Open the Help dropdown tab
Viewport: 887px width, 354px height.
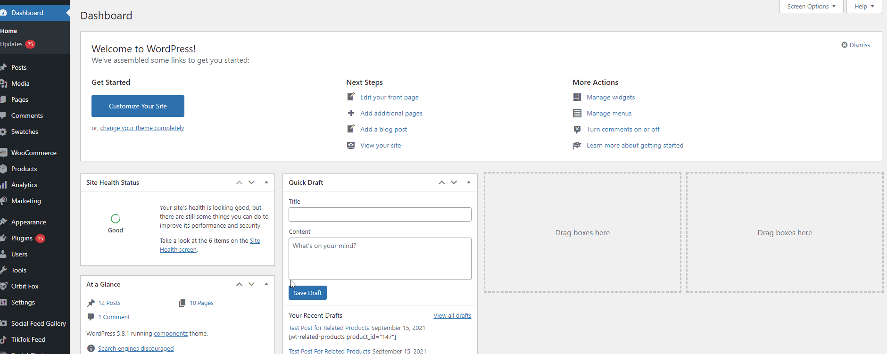pyautogui.click(x=864, y=7)
